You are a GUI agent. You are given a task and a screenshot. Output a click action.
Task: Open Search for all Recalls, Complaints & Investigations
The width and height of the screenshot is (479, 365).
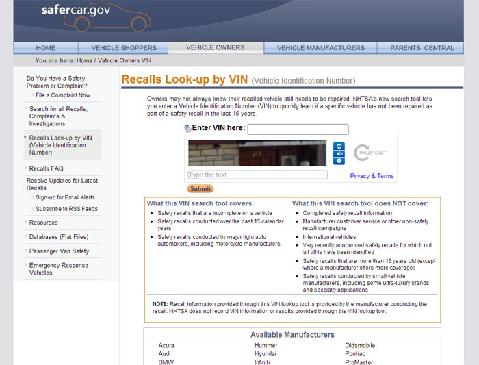coord(59,116)
